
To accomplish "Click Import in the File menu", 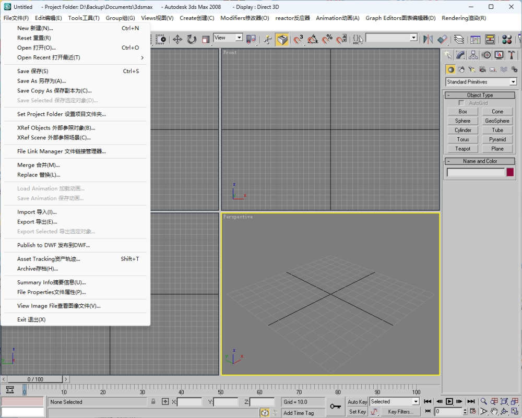I will 37,212.
